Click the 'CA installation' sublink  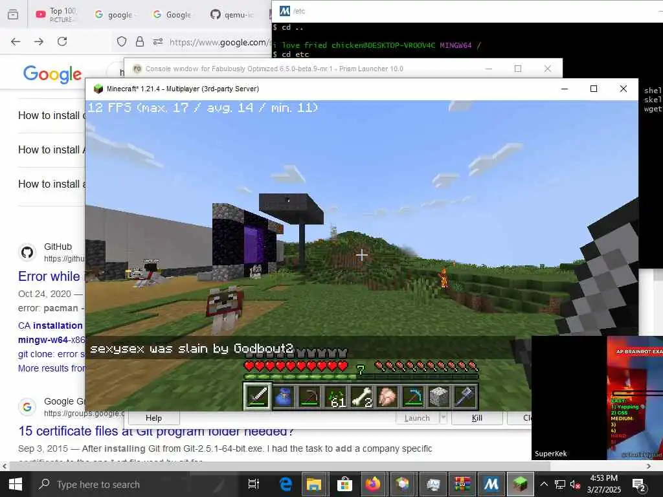[51, 326]
